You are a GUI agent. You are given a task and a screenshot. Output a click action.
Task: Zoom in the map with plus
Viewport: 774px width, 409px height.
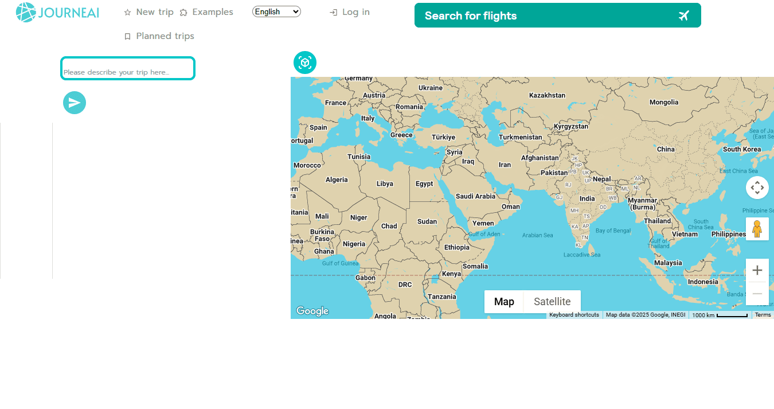coord(757,270)
